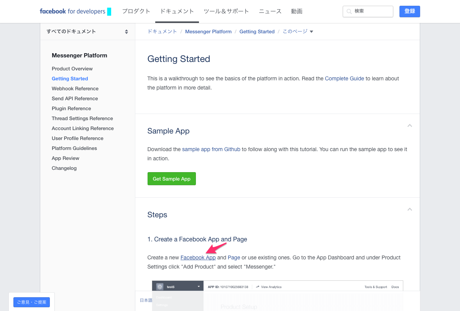
Task: Click the Facebook for developers logo
Action: (x=72, y=11)
